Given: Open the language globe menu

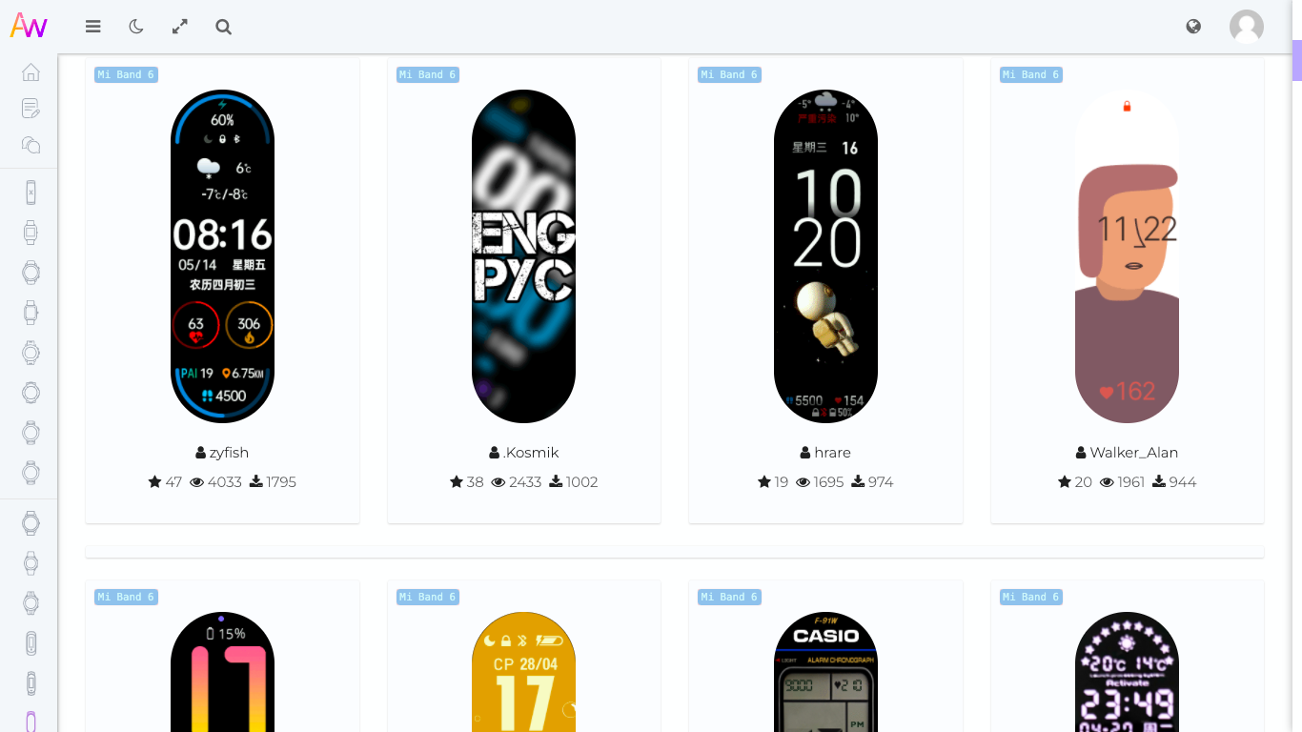Looking at the screenshot, I should point(1193,27).
